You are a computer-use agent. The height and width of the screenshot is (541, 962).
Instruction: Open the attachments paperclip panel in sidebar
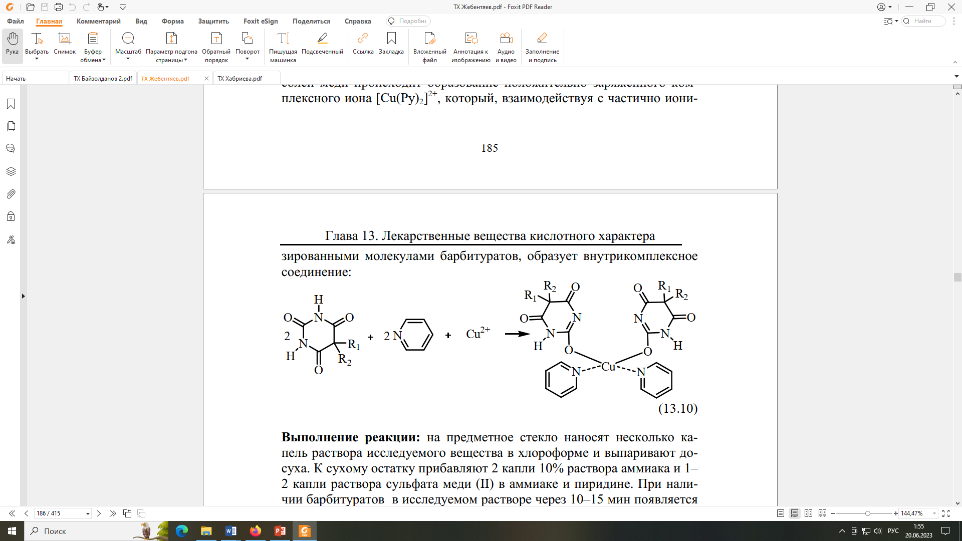[x=11, y=194]
